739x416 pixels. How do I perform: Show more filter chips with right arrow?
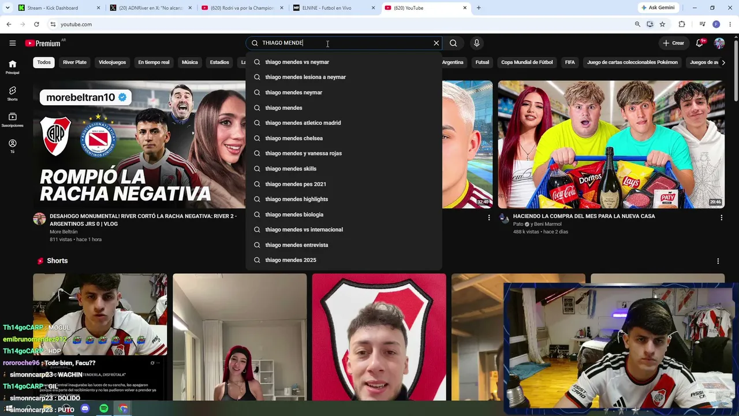(723, 62)
